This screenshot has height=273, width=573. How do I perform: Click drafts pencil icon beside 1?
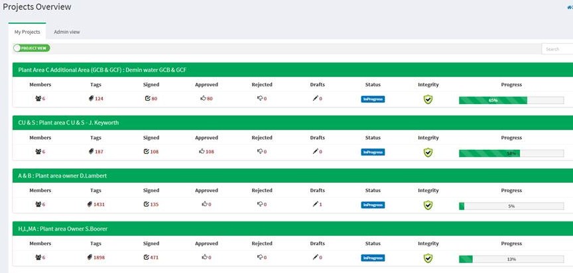point(316,204)
